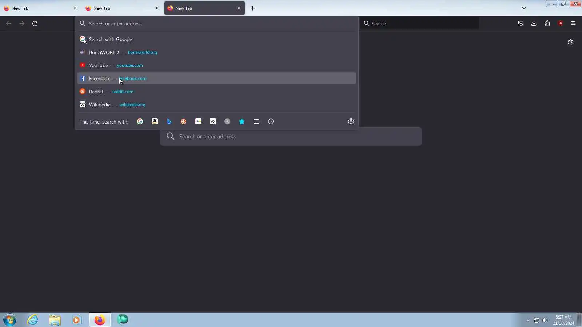
Task: Click the Show desktop strip
Action: click(579, 320)
